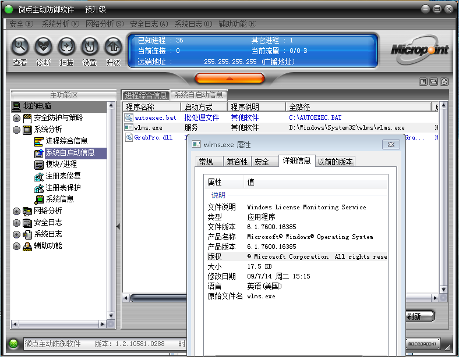
Task: Click the 系统日志 document icon
Action: (x=27, y=234)
